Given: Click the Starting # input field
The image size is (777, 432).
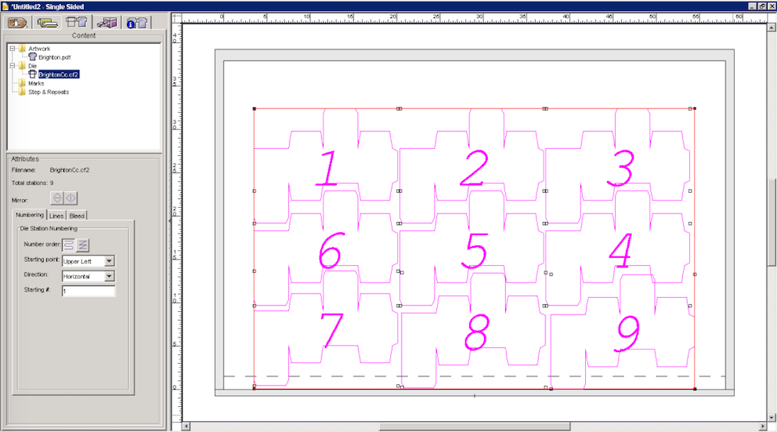Looking at the screenshot, I should [88, 292].
